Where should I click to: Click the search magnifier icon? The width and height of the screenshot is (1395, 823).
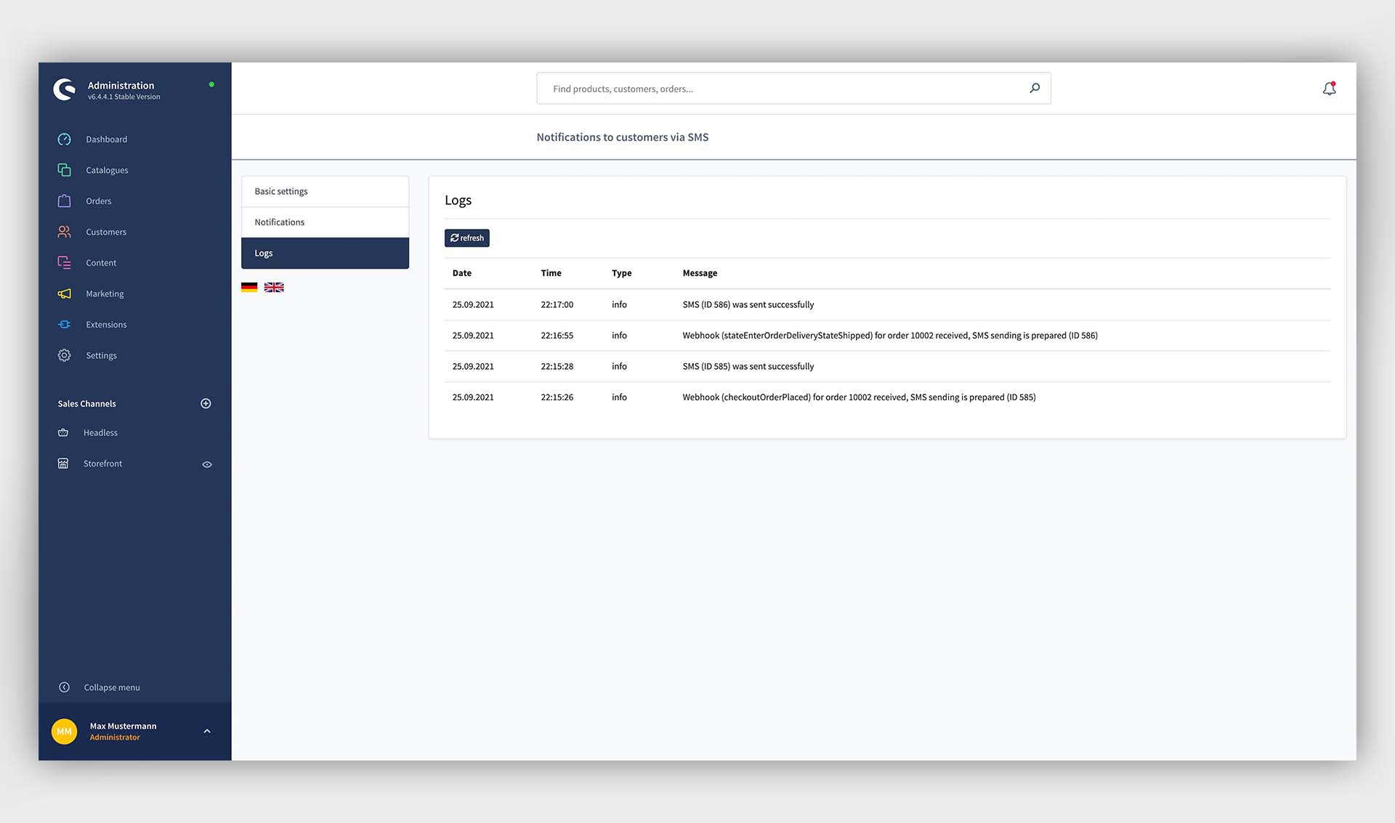point(1035,88)
